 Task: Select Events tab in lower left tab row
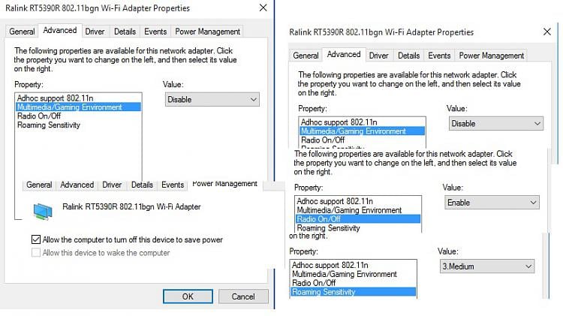(173, 185)
